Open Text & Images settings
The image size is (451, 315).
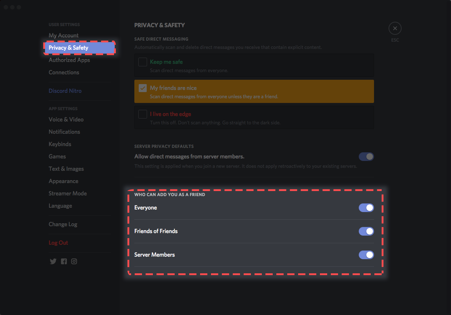tap(66, 169)
